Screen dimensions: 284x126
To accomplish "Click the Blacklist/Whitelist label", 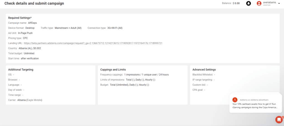I will pyautogui.click(x=203, y=75).
